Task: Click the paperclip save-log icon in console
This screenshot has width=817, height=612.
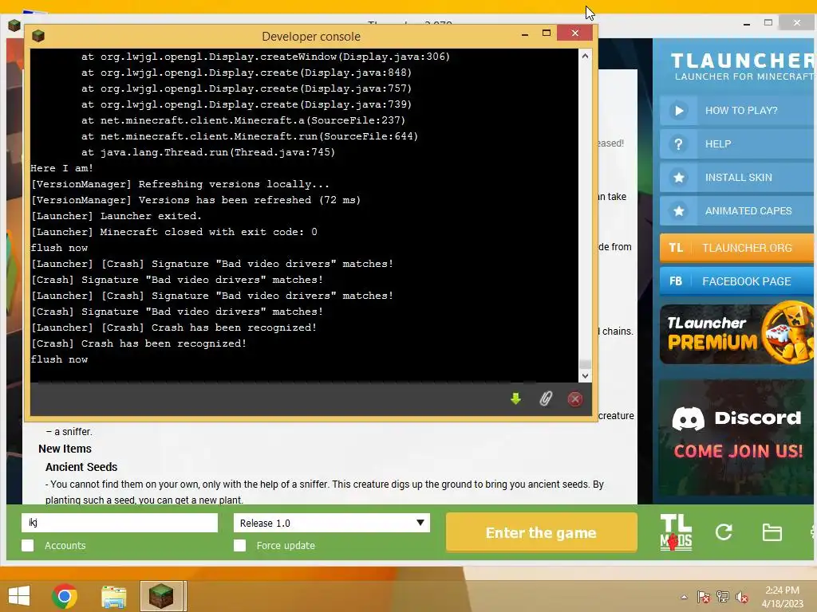Action: [546, 399]
